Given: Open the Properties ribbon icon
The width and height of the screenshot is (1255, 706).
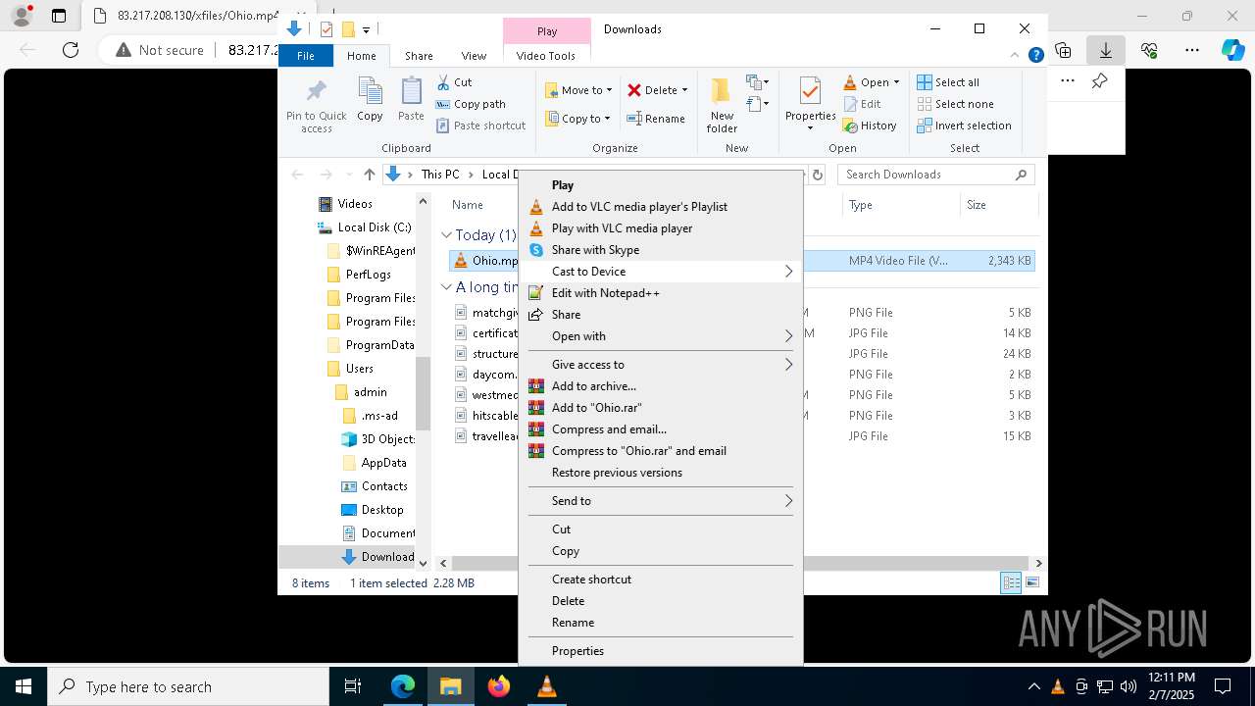Looking at the screenshot, I should tap(810, 91).
